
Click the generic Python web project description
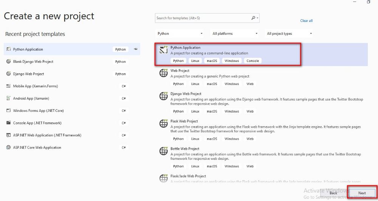[210, 76]
